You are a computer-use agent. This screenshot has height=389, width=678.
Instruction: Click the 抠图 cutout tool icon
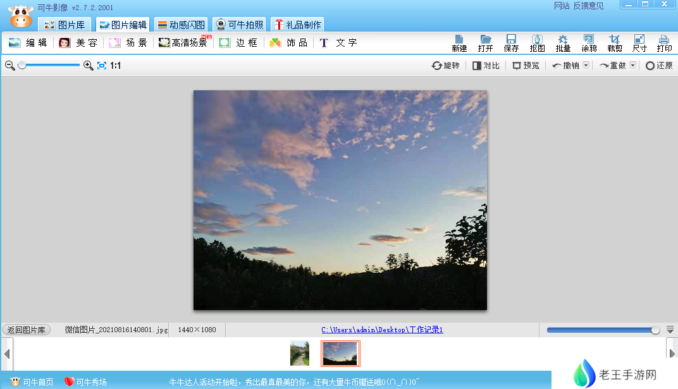537,43
